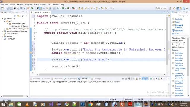This screenshot has height=107, width=190.
Task: Click the New Java Class icon
Action: (x=32, y=8)
